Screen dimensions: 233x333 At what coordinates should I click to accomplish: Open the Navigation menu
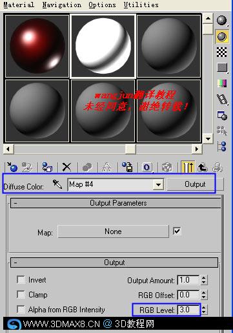(x=62, y=5)
